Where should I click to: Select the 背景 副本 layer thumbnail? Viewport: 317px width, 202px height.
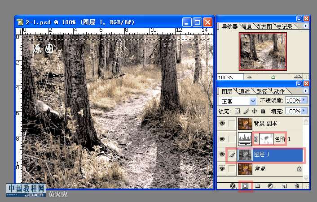245,124
